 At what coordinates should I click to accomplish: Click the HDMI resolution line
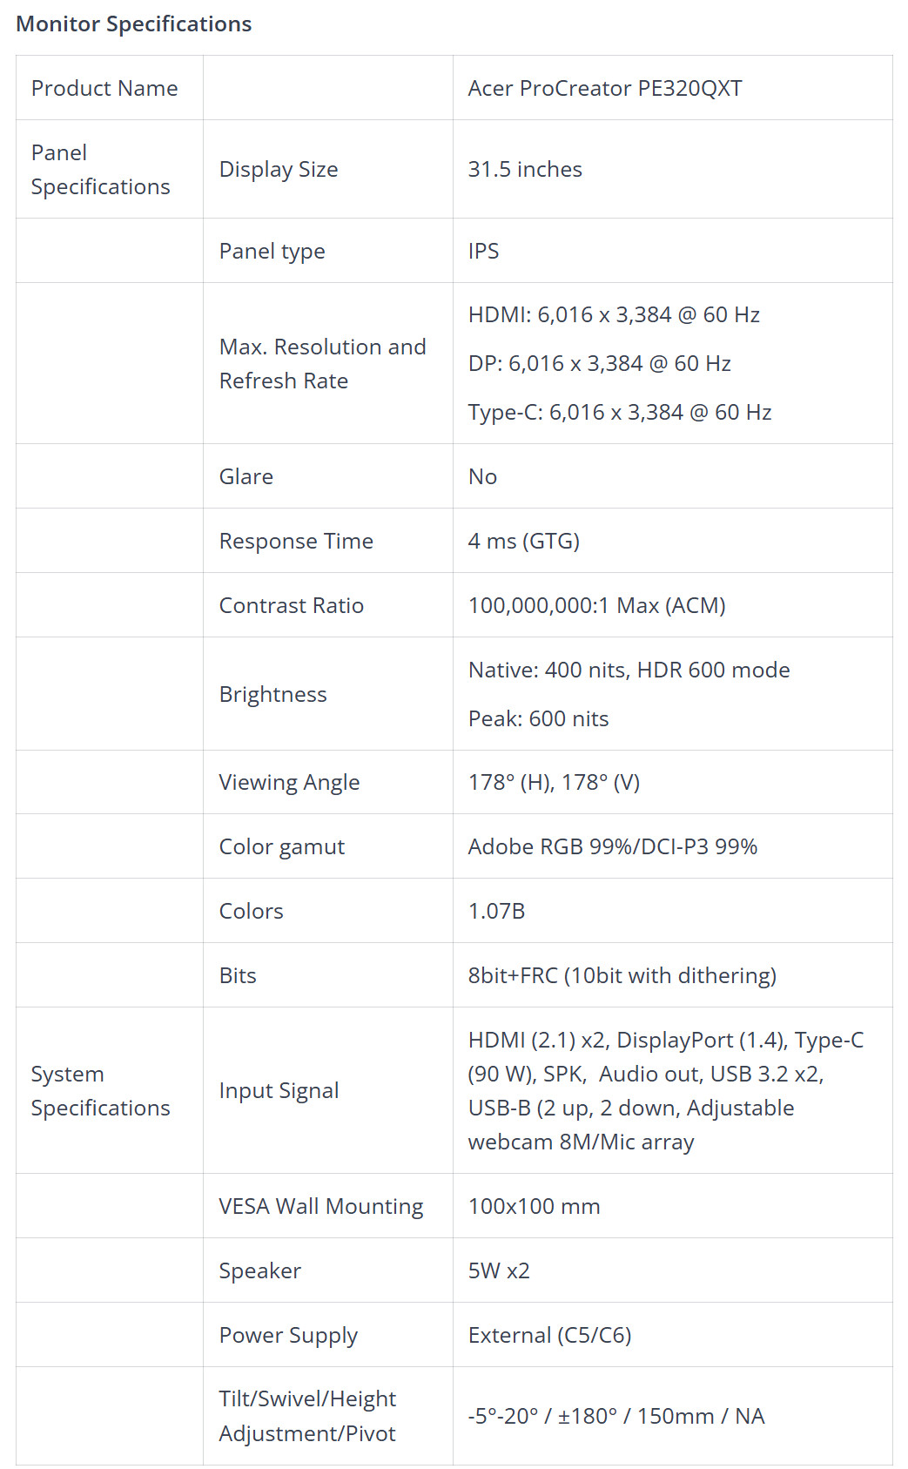tap(614, 314)
